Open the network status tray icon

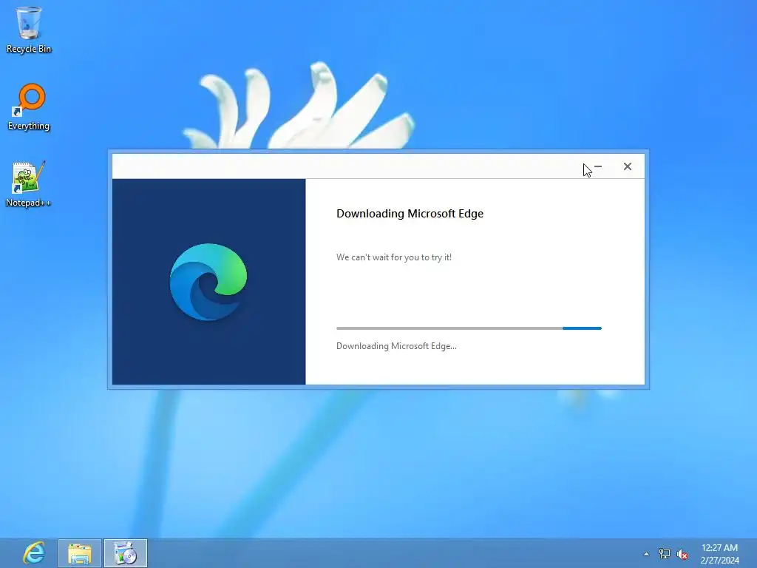click(665, 554)
